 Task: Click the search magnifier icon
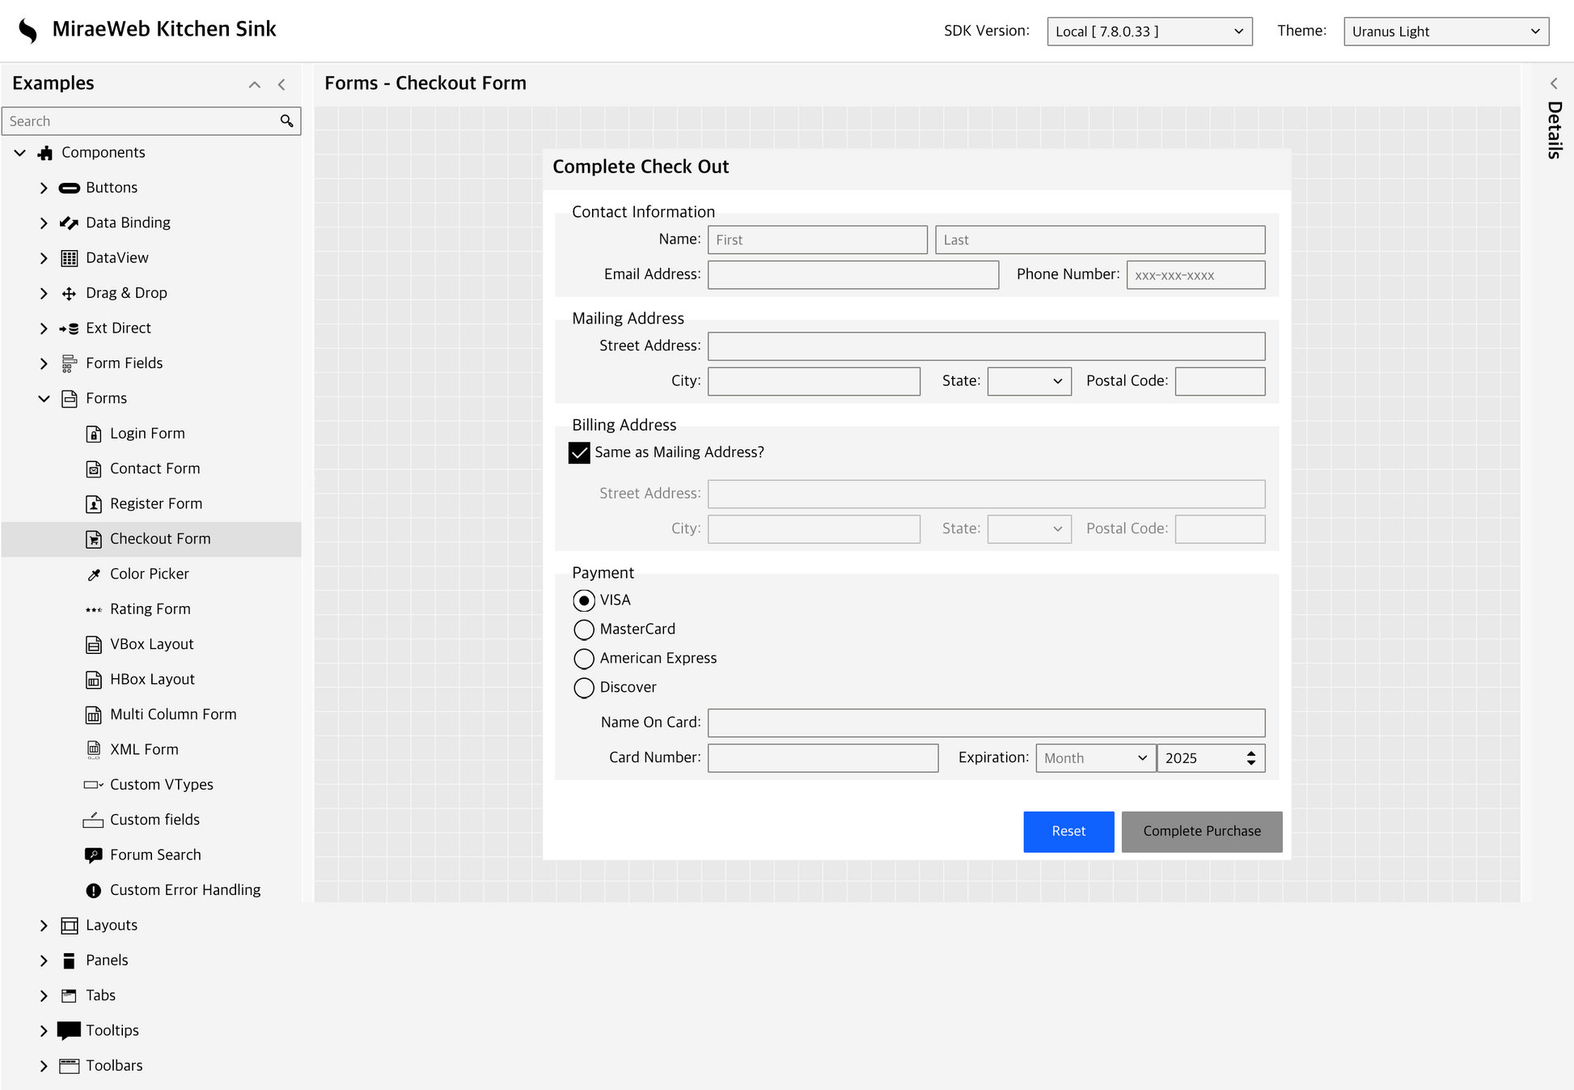tap(286, 121)
